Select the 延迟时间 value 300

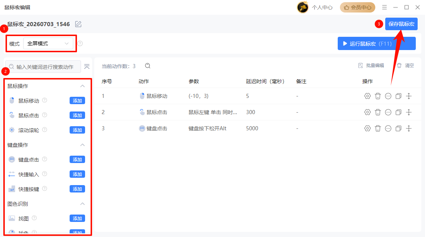point(250,112)
